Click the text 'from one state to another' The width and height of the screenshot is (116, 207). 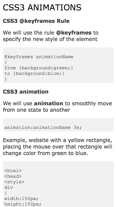tap(36, 110)
